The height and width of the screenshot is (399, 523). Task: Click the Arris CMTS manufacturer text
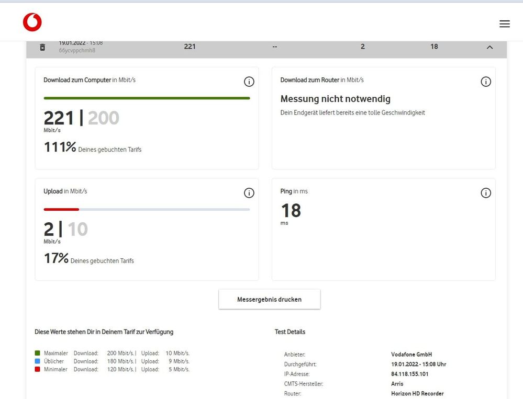[397, 384]
